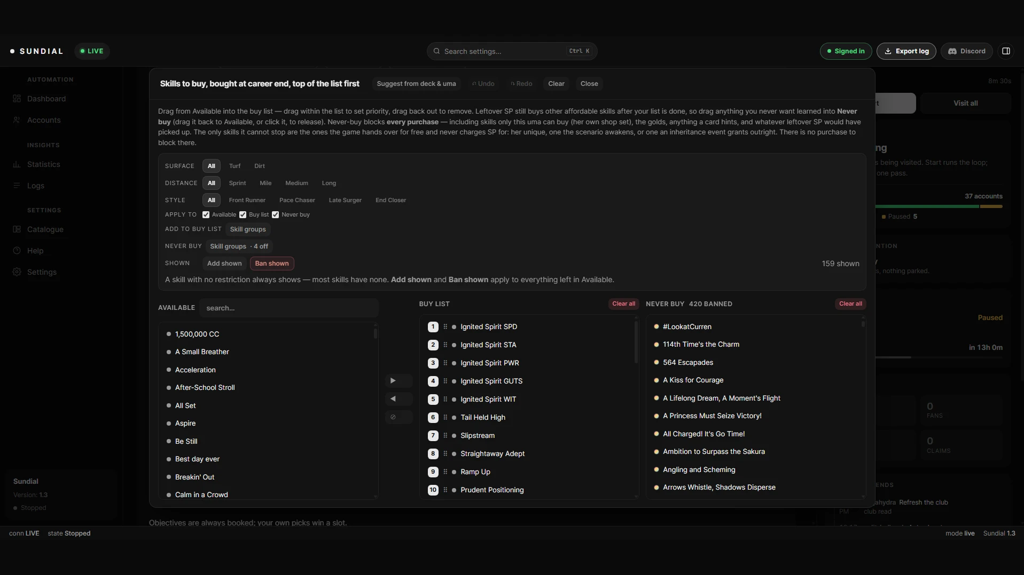This screenshot has height=575, width=1024.
Task: Select Turf surface filter
Action: [234, 166]
